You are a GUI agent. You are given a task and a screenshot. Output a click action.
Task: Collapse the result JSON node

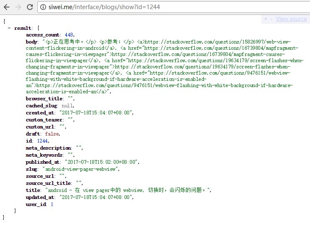(x=9, y=28)
